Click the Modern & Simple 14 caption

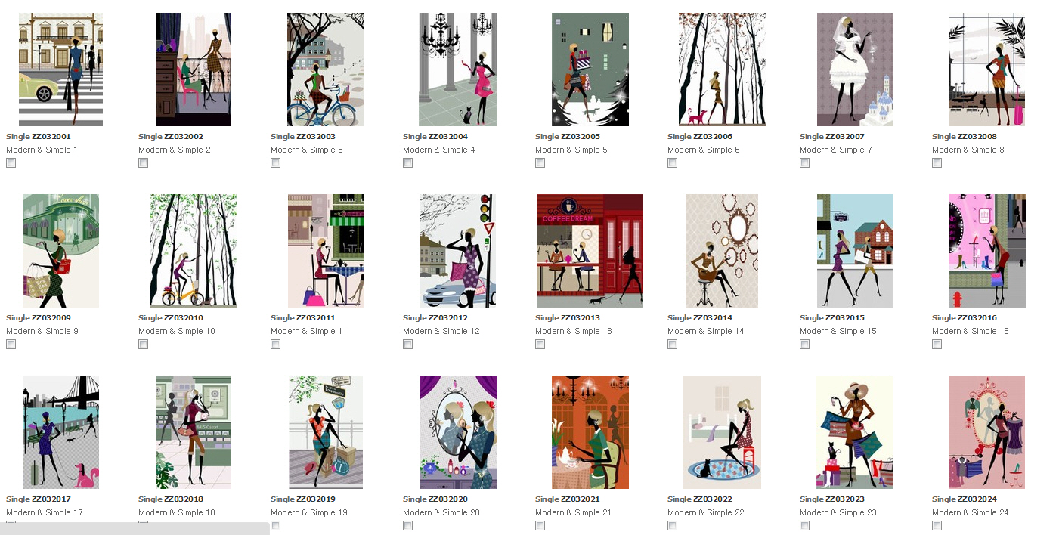click(706, 331)
